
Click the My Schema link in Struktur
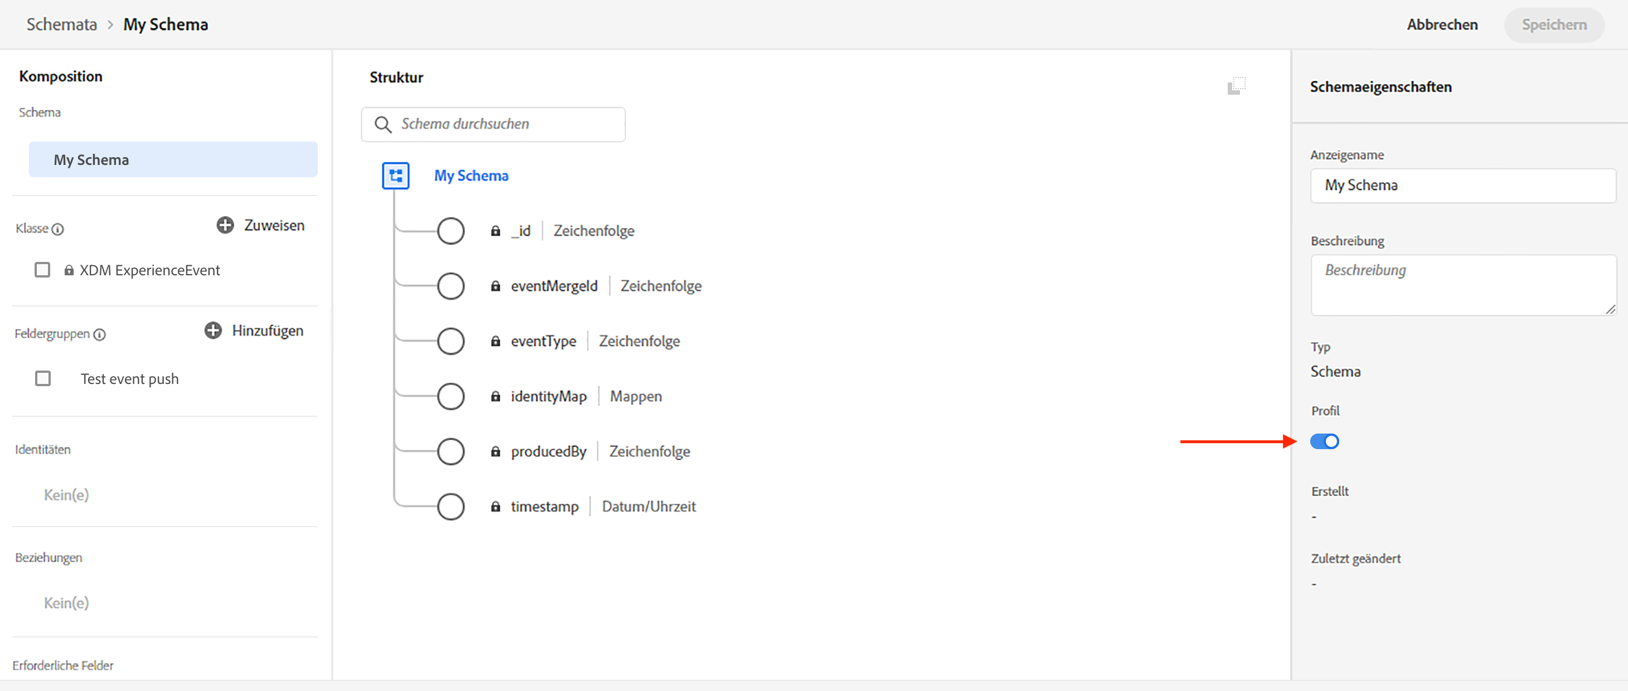click(x=471, y=176)
